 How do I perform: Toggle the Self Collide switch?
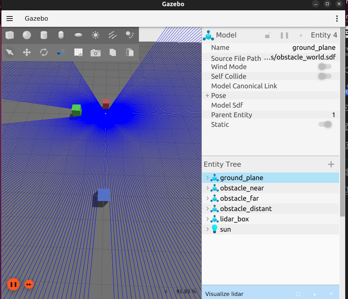pyautogui.click(x=325, y=76)
